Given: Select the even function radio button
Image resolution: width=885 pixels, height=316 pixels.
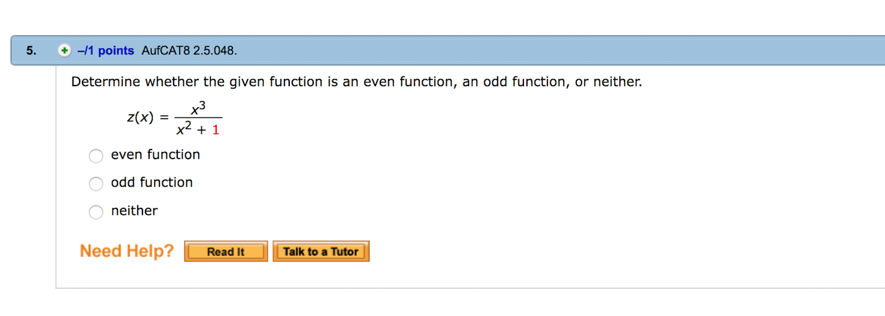Looking at the screenshot, I should click(96, 156).
